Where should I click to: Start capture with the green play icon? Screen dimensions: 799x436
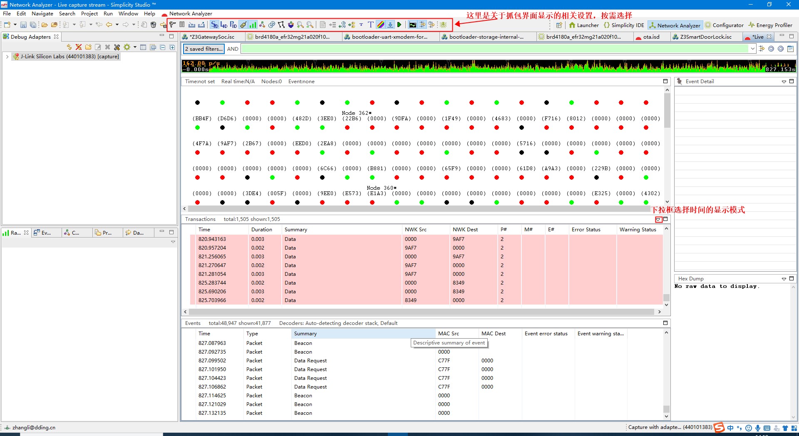point(399,25)
